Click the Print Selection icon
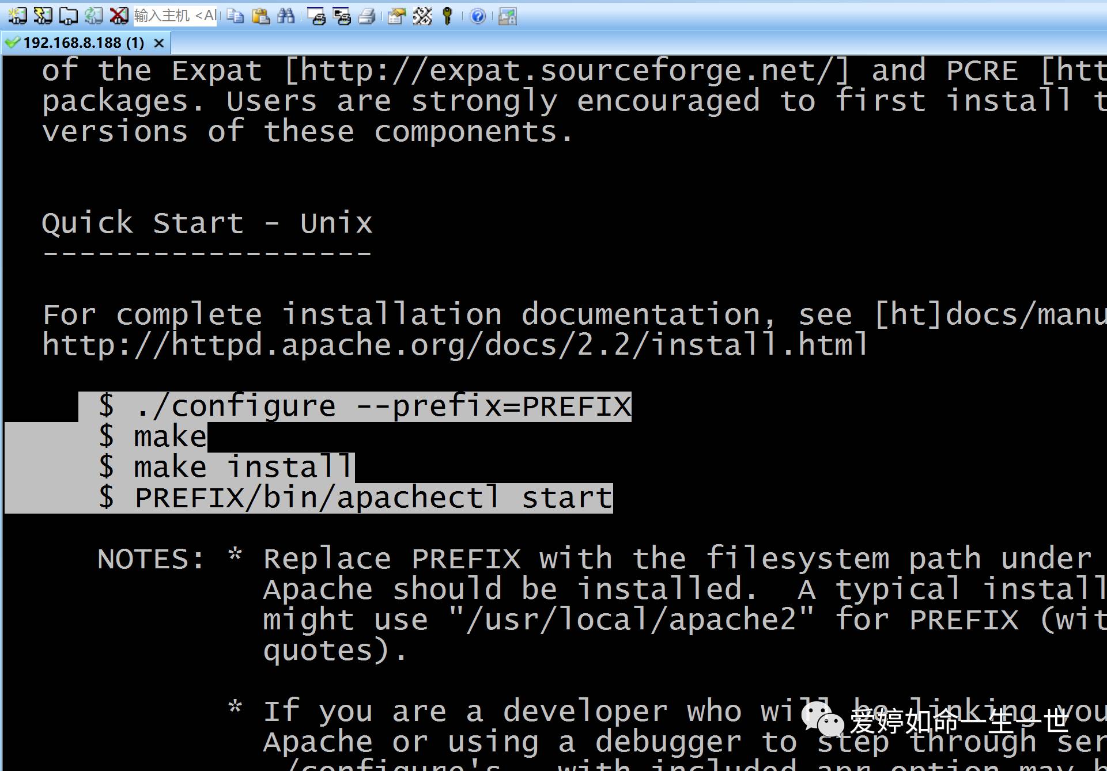Image resolution: width=1107 pixels, height=771 pixels. point(341,16)
